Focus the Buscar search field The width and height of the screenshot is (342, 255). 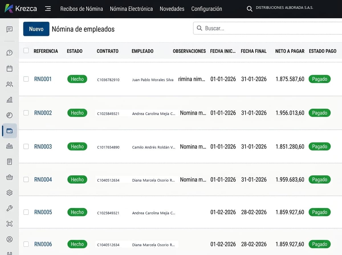[x=268, y=28]
